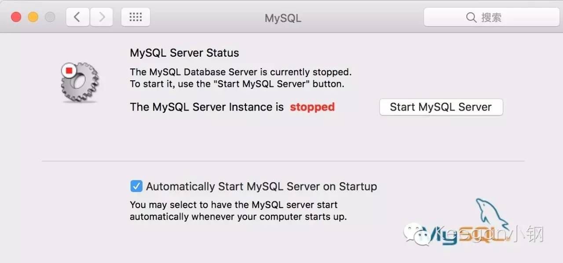Click the WeChat watermark icon
This screenshot has width=563, height=263.
coord(417,234)
